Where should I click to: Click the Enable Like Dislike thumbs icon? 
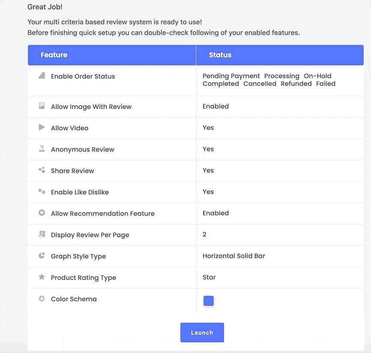[42, 191]
